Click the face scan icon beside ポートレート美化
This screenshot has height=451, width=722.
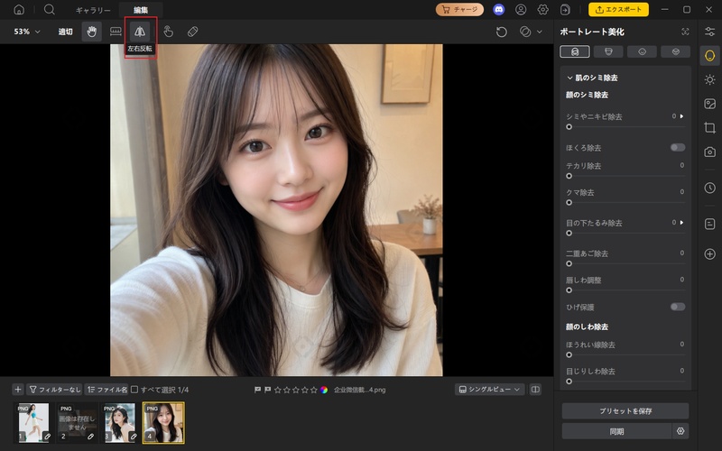coord(685,32)
